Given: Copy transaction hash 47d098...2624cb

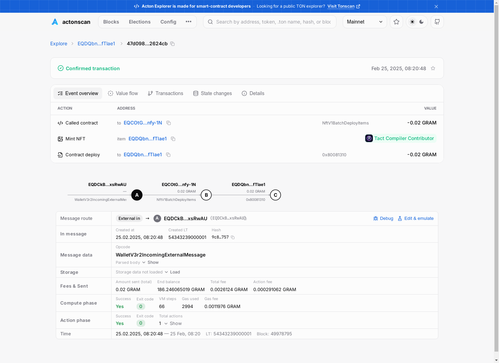Looking at the screenshot, I should [173, 44].
